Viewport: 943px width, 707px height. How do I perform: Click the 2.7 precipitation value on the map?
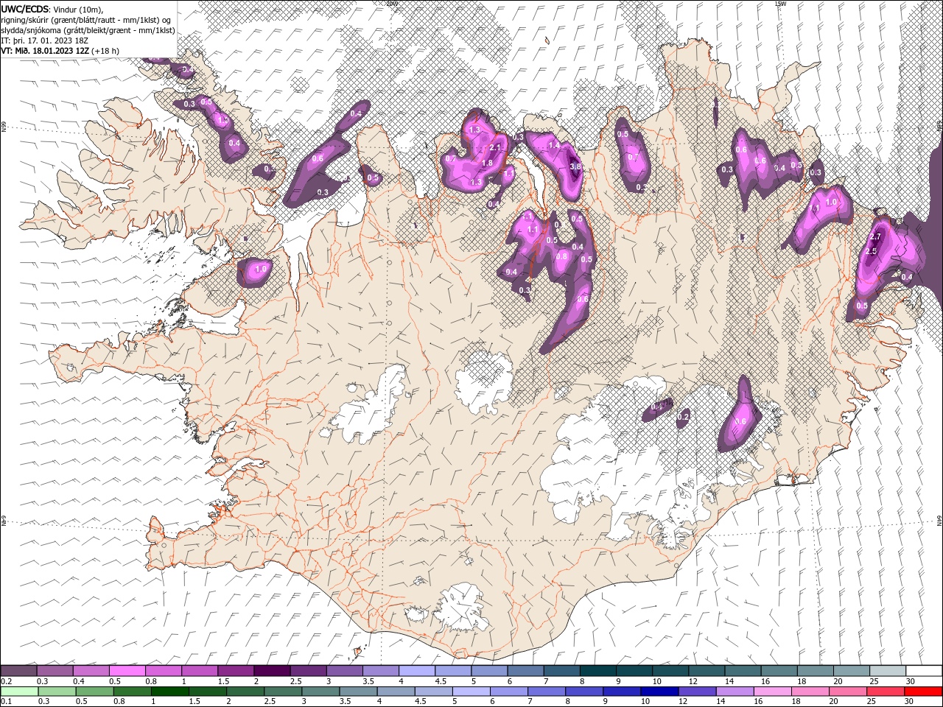pos(876,237)
